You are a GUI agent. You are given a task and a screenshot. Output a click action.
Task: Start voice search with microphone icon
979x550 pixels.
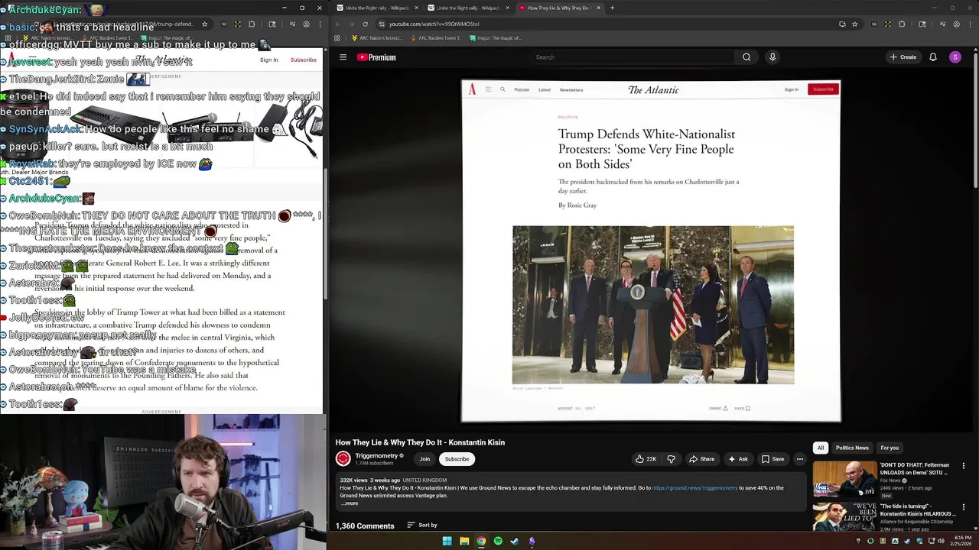click(x=772, y=57)
